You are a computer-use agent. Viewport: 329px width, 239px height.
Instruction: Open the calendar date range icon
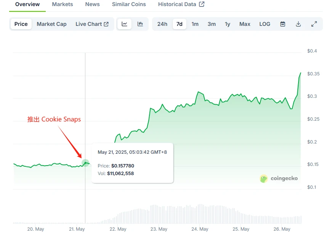pyautogui.click(x=282, y=24)
